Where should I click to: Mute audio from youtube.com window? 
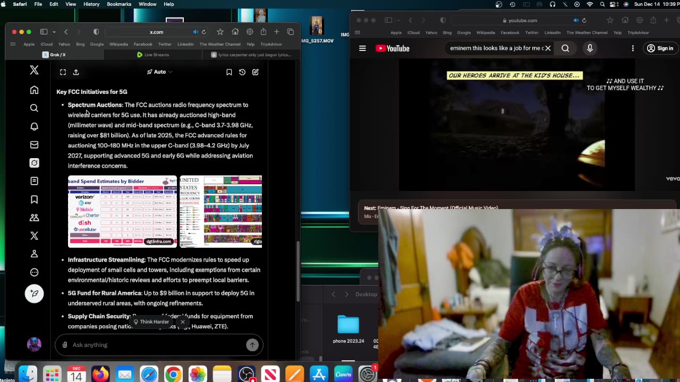pyautogui.click(x=576, y=21)
